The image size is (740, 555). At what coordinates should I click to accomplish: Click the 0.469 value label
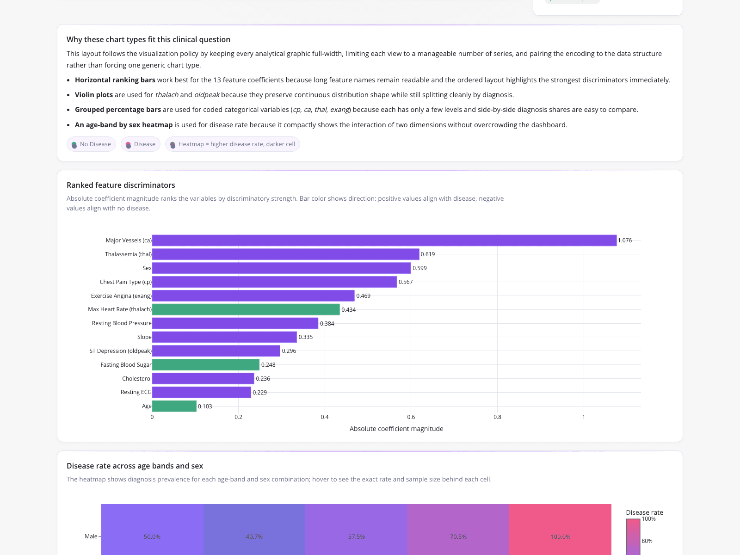click(363, 296)
